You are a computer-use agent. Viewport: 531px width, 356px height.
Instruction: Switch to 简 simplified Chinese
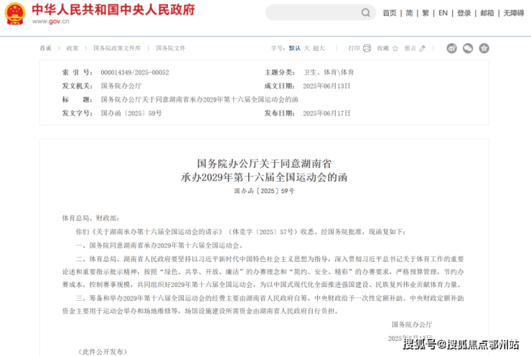click(409, 13)
